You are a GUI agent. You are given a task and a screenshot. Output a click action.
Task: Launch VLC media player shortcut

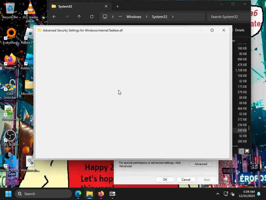point(30,12)
